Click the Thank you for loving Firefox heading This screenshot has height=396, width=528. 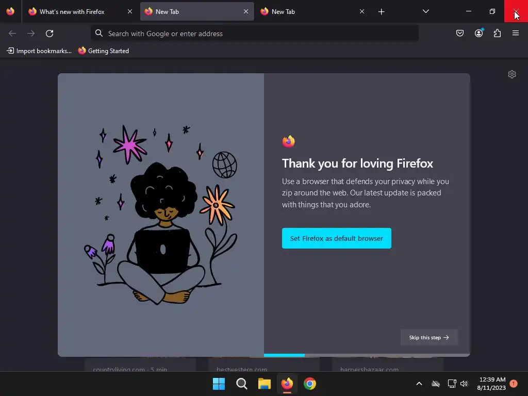(357, 163)
